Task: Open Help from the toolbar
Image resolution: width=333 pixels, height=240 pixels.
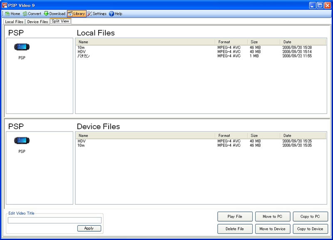Action: (x=116, y=14)
